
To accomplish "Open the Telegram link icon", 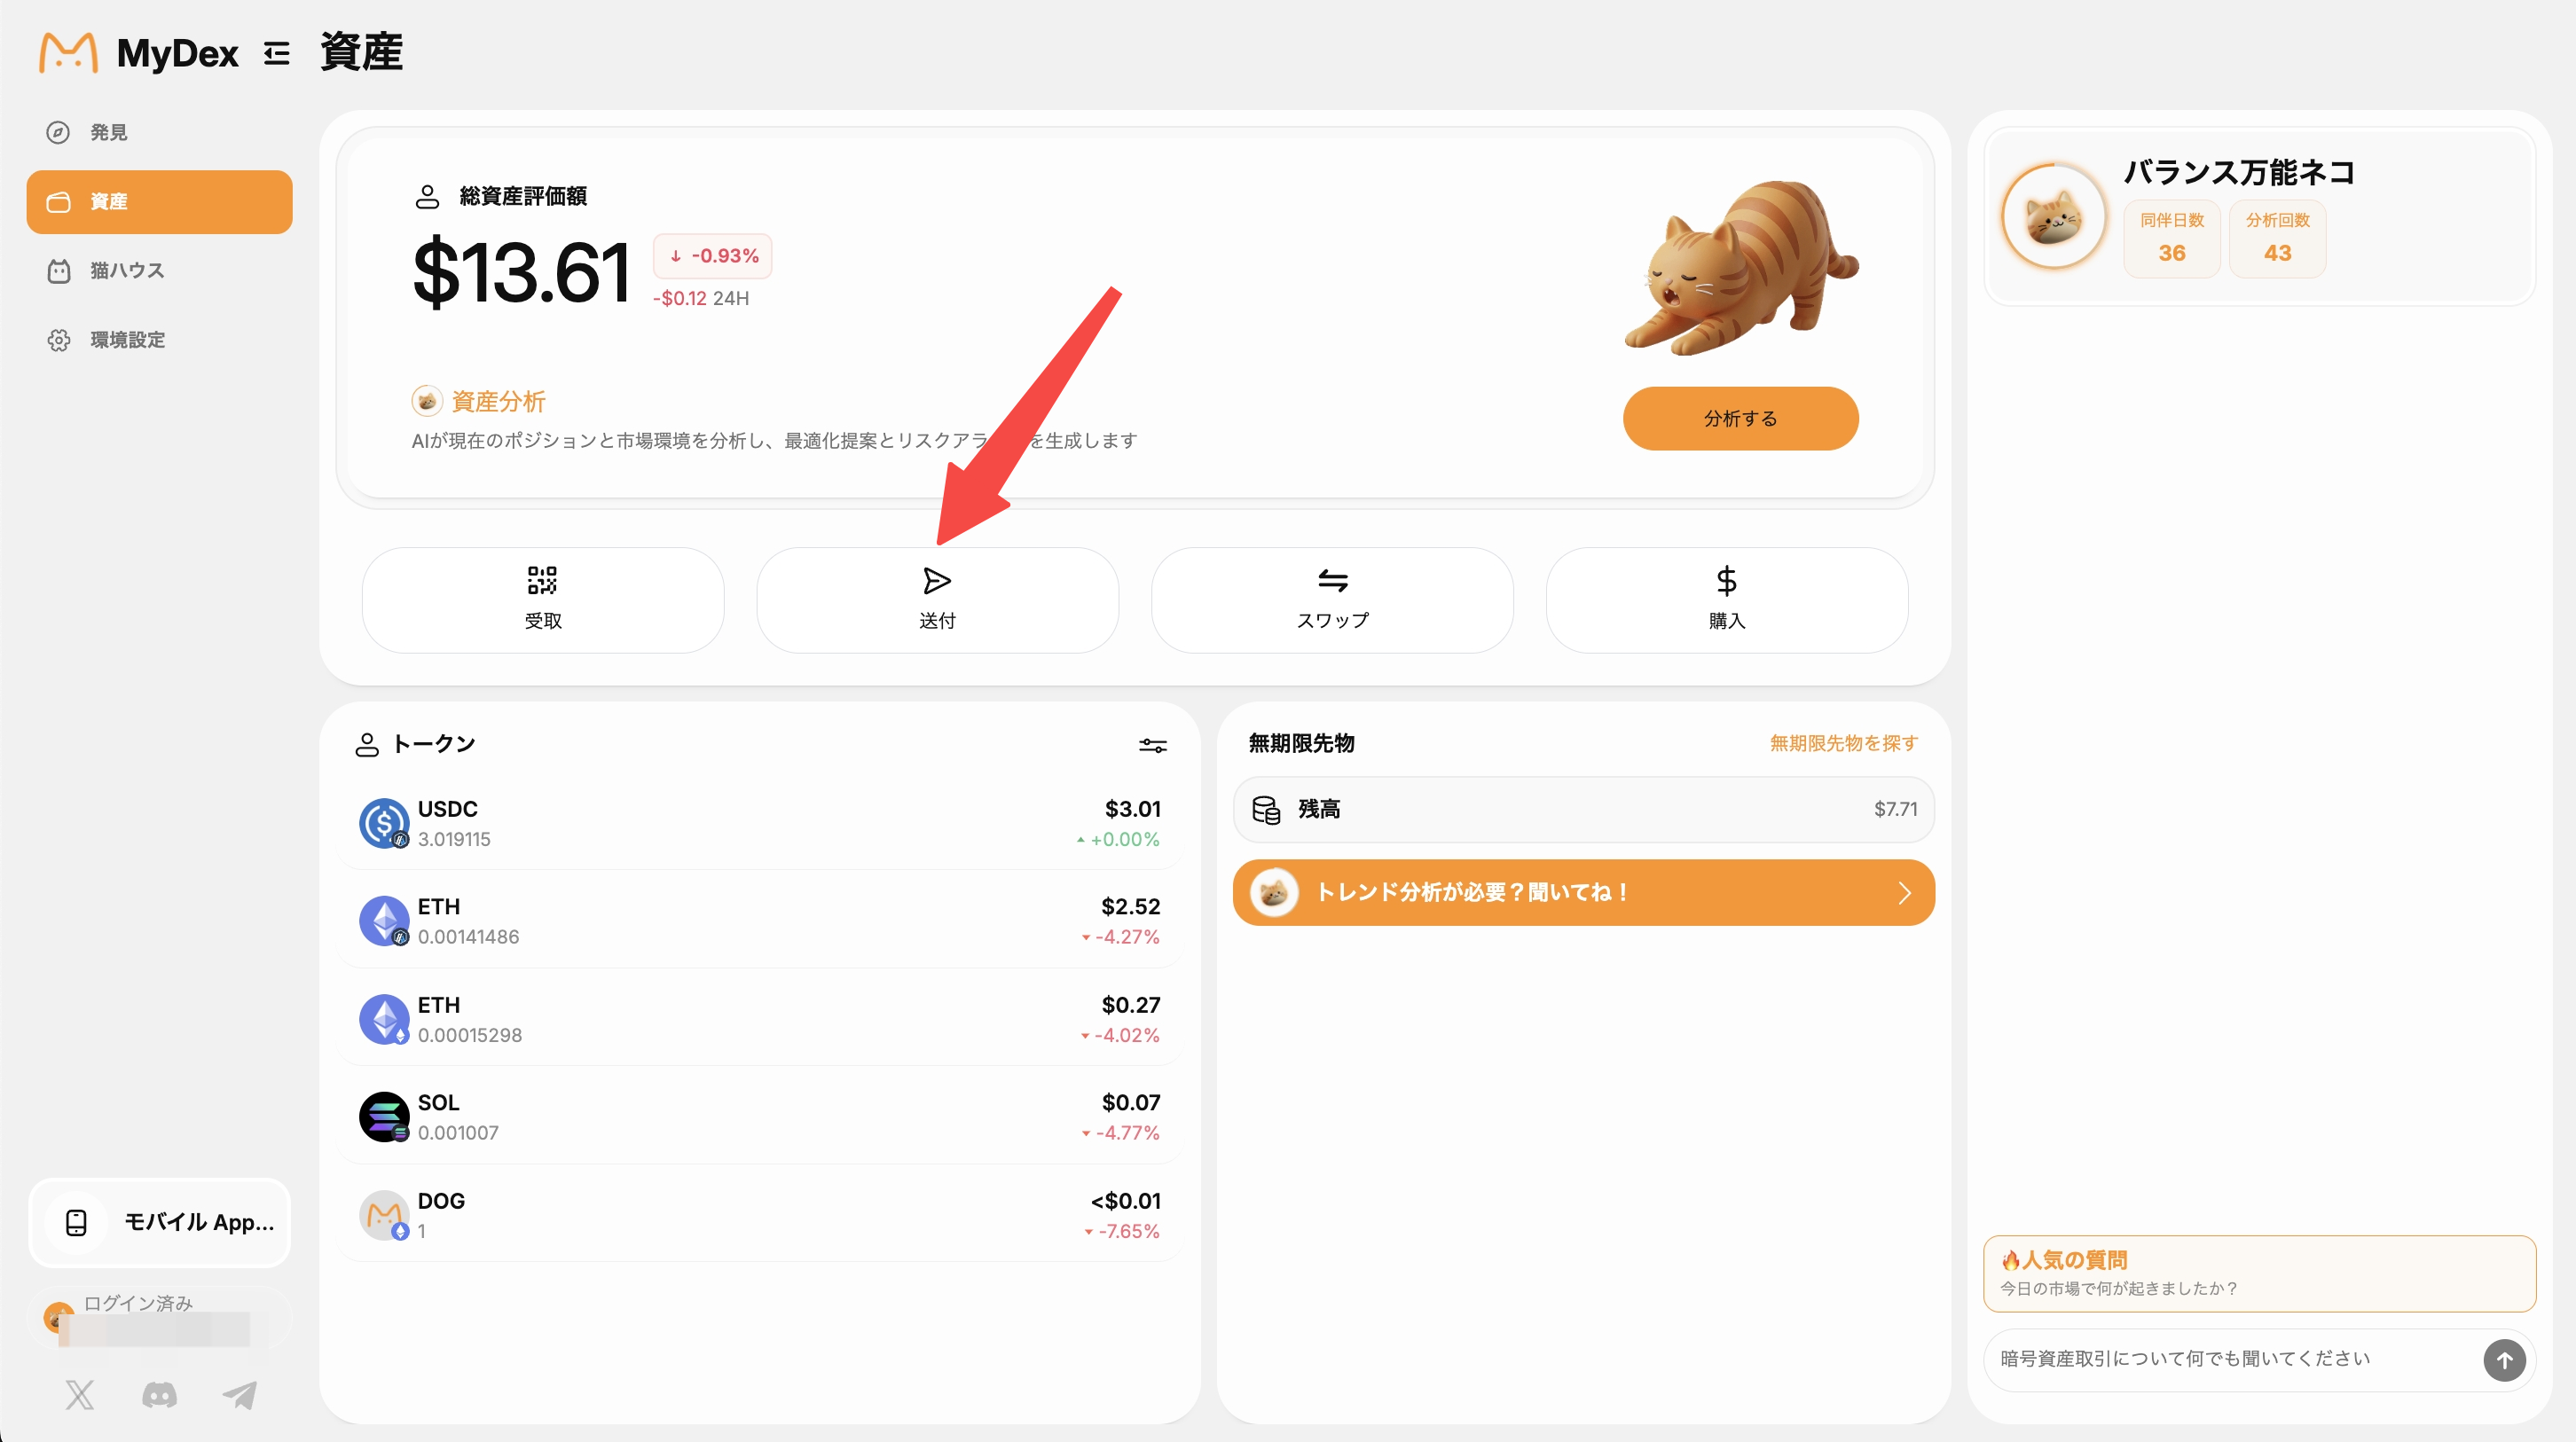I will 240,1394.
